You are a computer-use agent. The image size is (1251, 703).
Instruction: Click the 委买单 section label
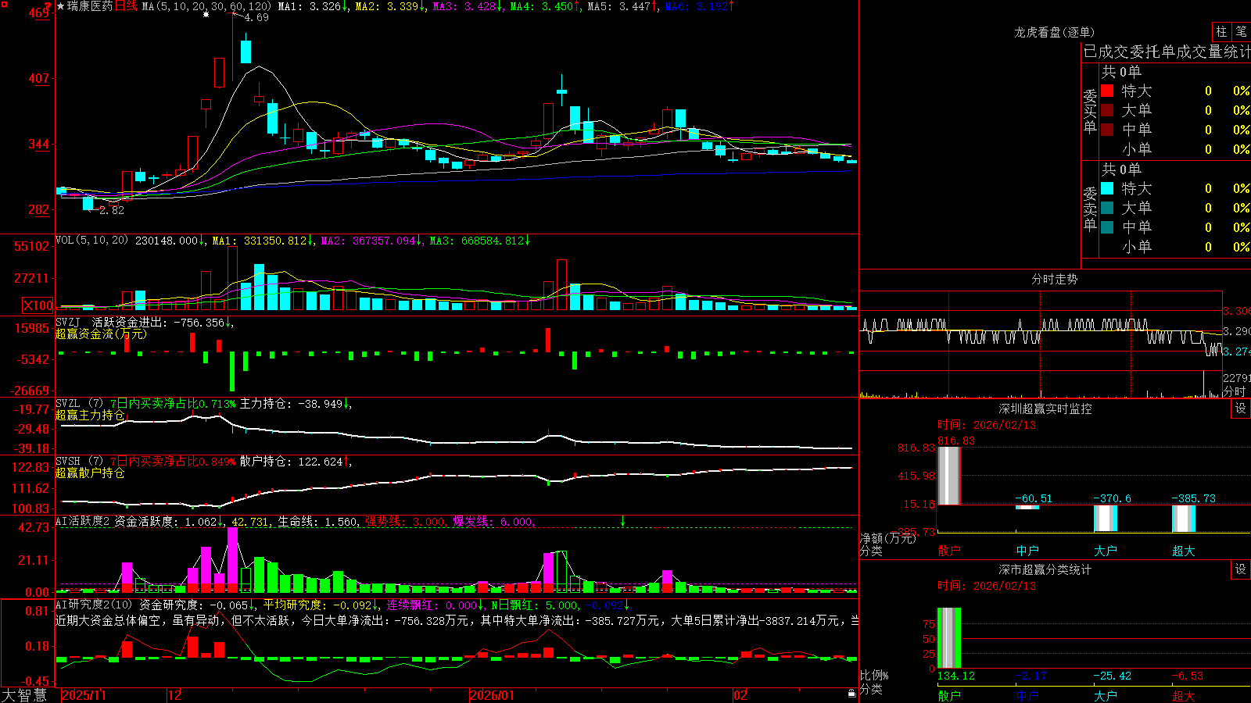[1090, 111]
